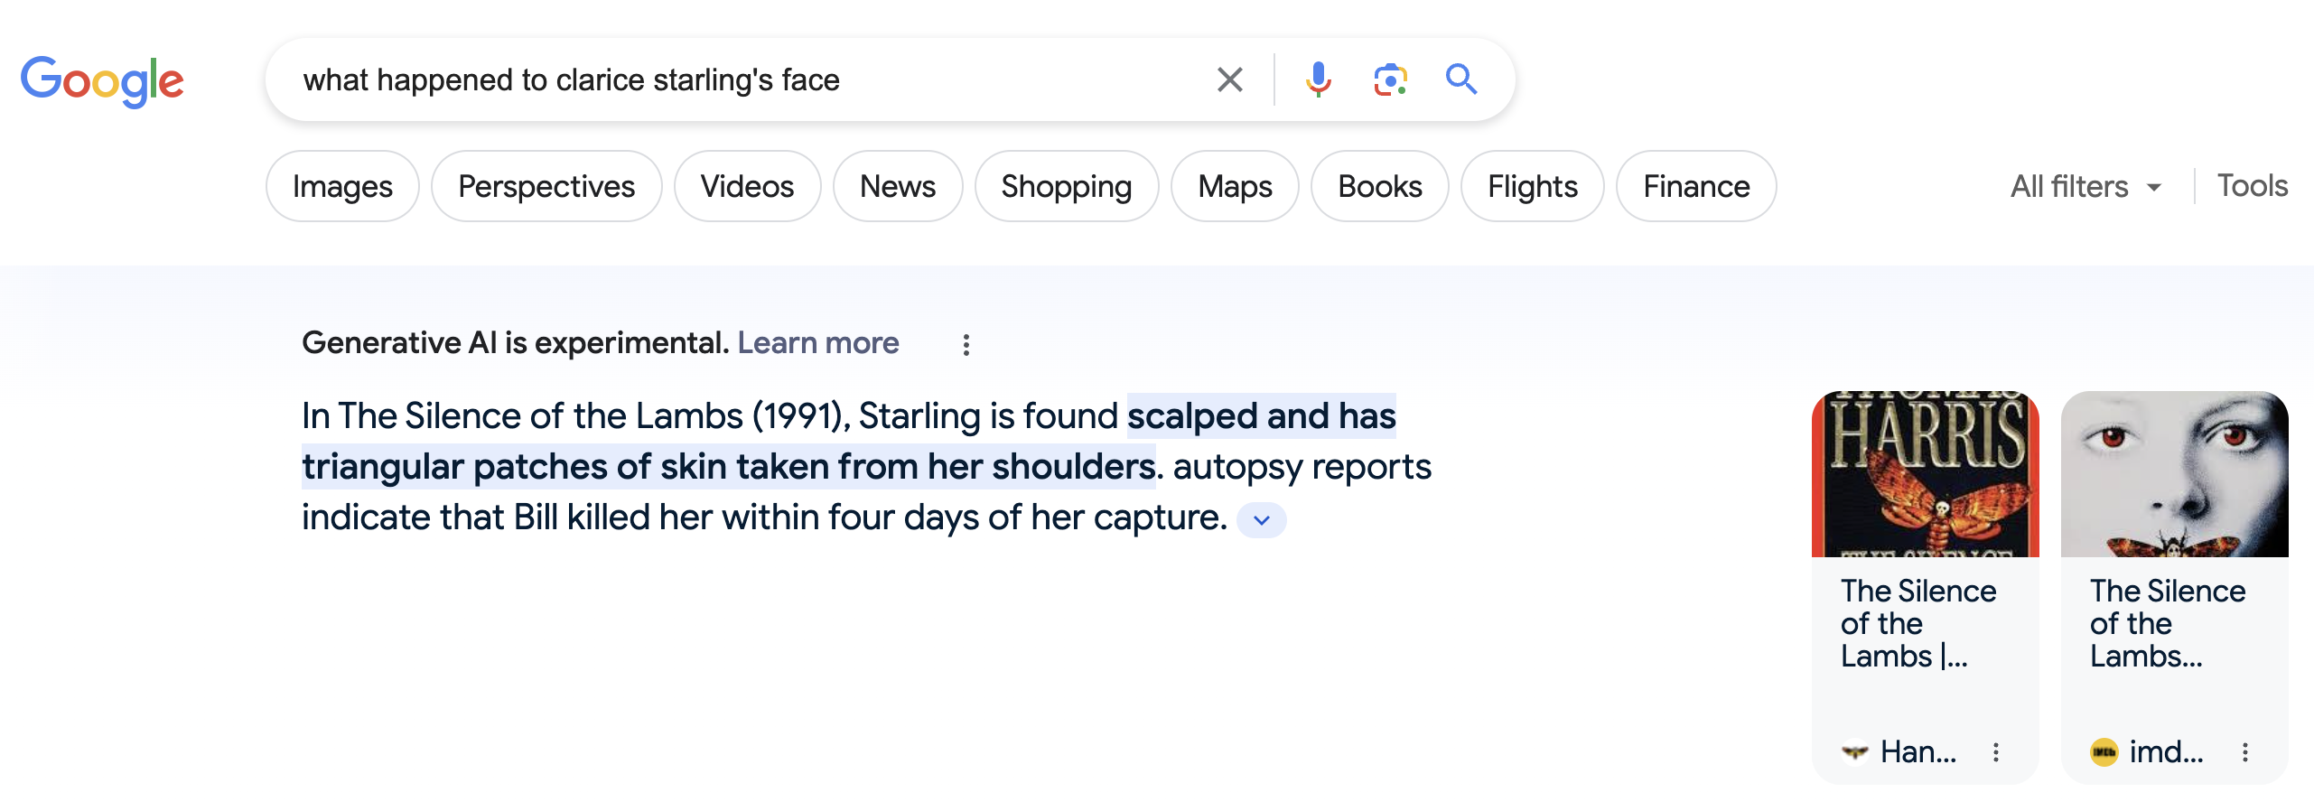Open options for the Hannibal wiki card
Screen dimensions: 2314x811
[x=1995, y=751]
